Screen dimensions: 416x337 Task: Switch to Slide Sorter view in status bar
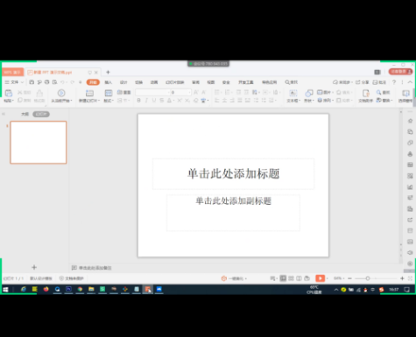pos(291,278)
